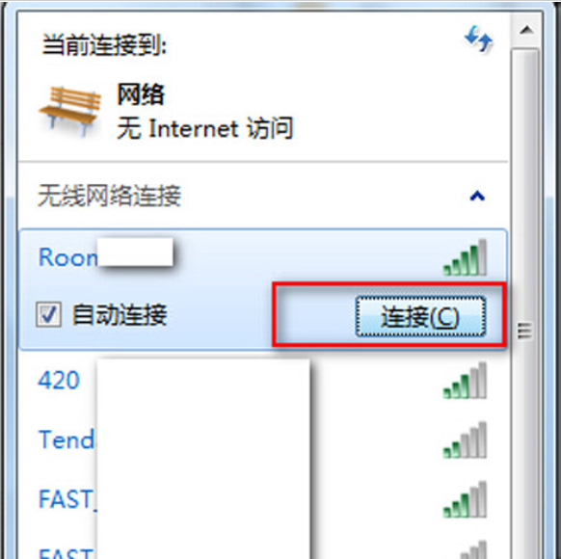Click signal bars of bottom FAST network

pyautogui.click(x=472, y=550)
